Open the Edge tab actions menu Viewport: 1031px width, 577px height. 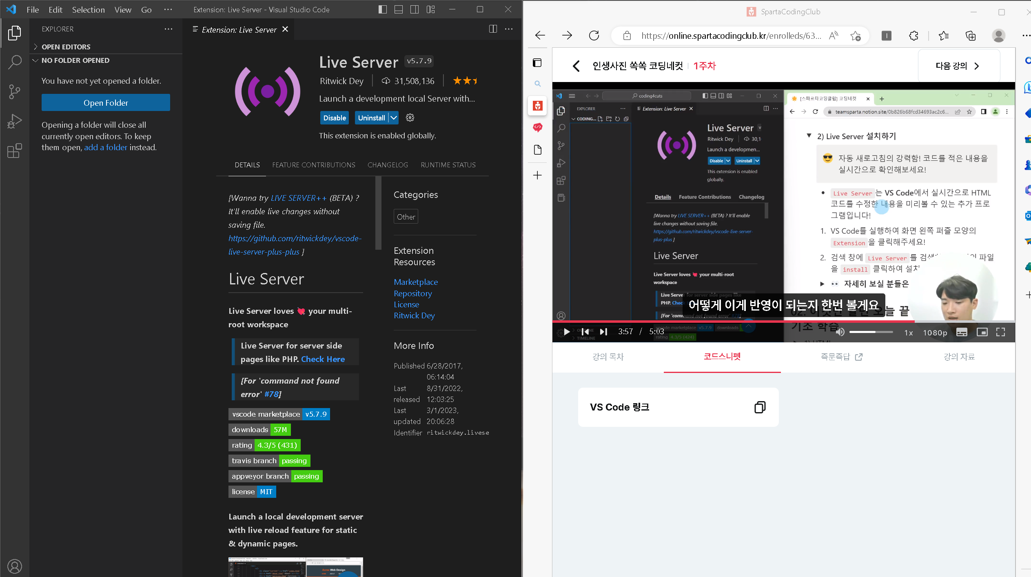tap(537, 62)
